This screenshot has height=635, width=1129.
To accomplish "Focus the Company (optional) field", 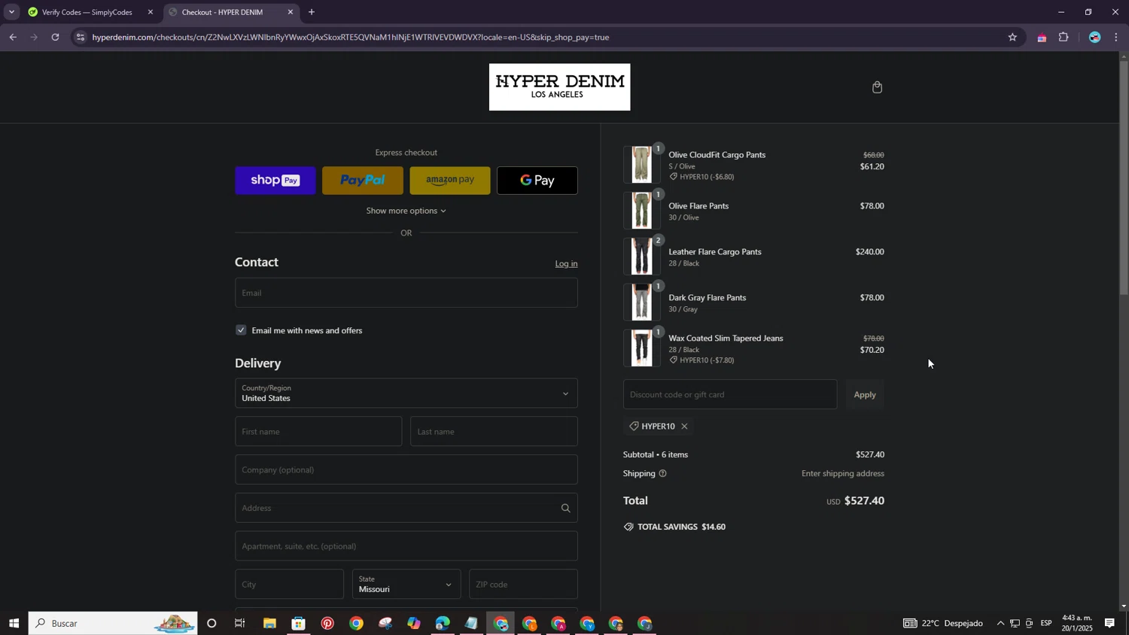I will [406, 470].
